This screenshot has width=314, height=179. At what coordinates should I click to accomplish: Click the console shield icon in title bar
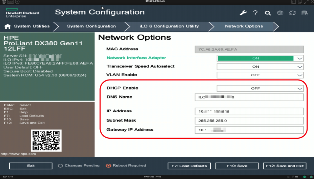tap(4, 2)
